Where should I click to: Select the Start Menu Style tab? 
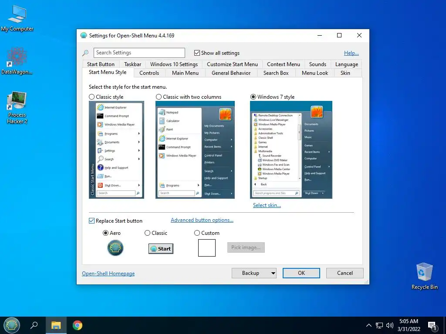click(x=108, y=72)
